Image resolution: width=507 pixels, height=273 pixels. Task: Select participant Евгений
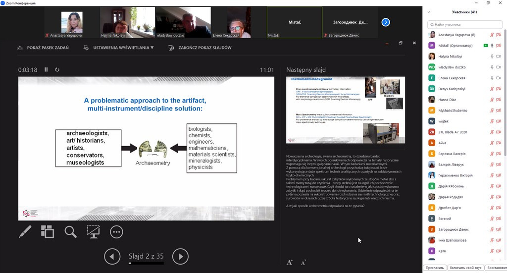tap(464, 218)
